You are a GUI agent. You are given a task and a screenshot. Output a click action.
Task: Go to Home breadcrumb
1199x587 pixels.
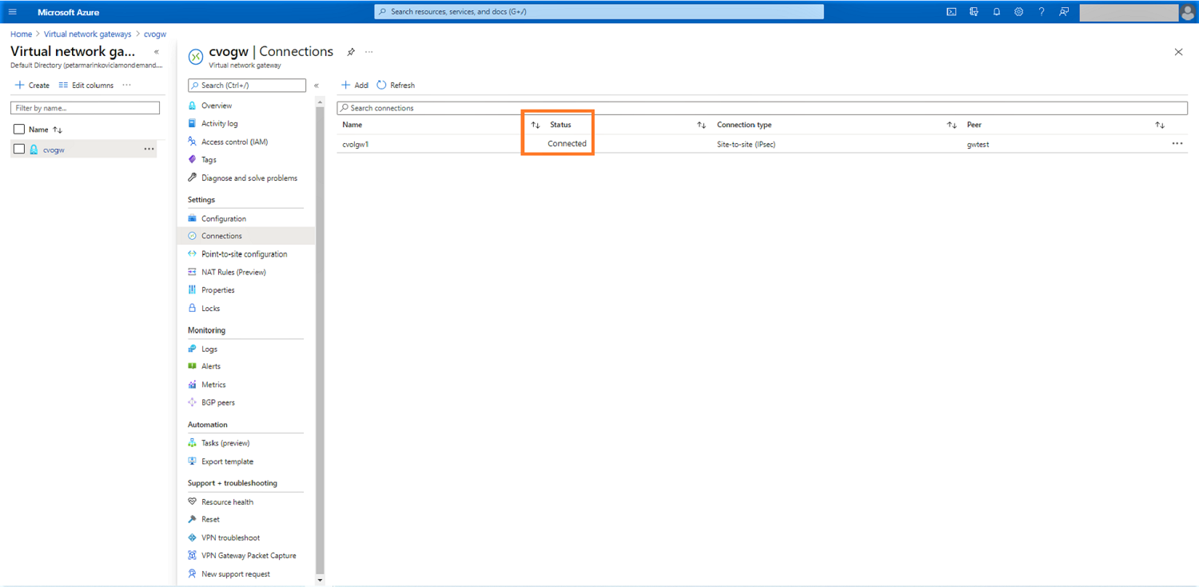(x=22, y=34)
